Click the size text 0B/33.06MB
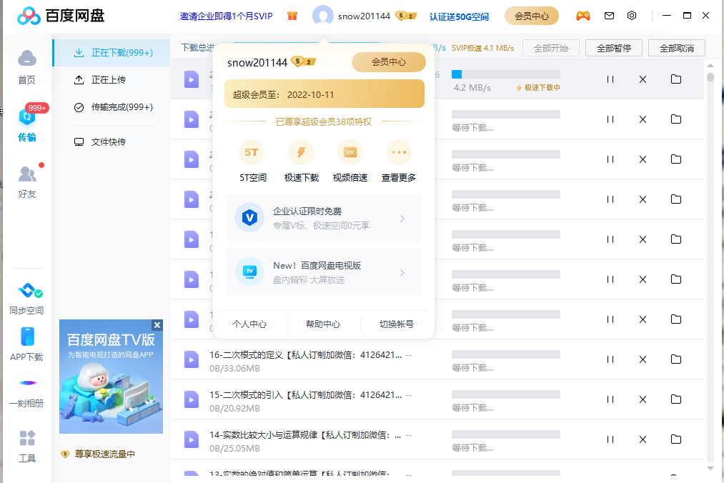This screenshot has width=724, height=483. click(234, 369)
